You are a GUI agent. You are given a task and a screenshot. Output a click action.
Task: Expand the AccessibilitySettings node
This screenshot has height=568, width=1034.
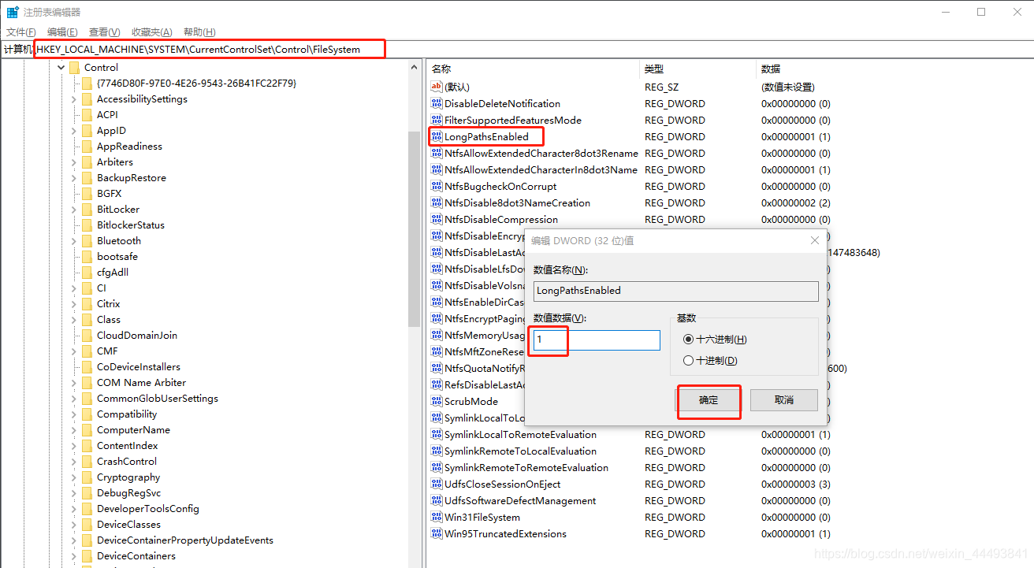[74, 98]
